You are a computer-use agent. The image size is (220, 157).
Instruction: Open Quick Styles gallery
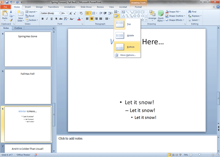click(161, 16)
